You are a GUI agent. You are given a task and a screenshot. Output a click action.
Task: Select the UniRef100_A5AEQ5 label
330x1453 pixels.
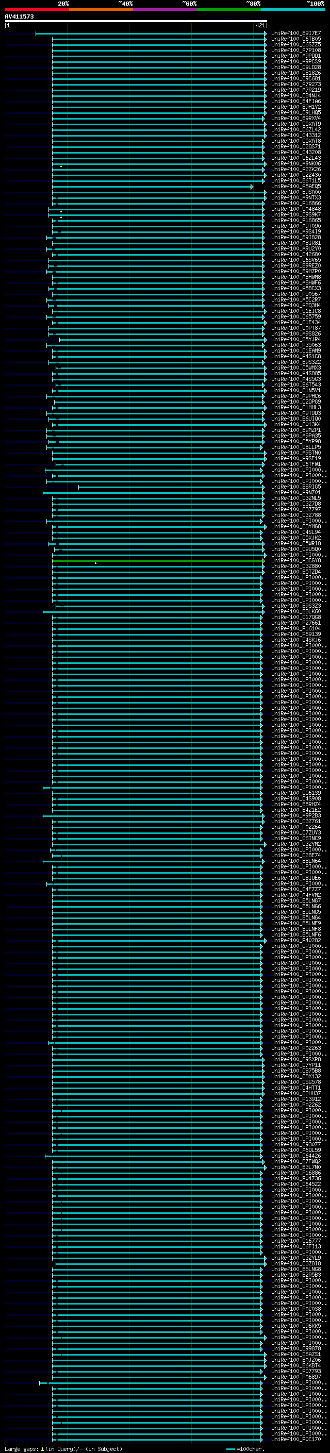click(x=296, y=186)
